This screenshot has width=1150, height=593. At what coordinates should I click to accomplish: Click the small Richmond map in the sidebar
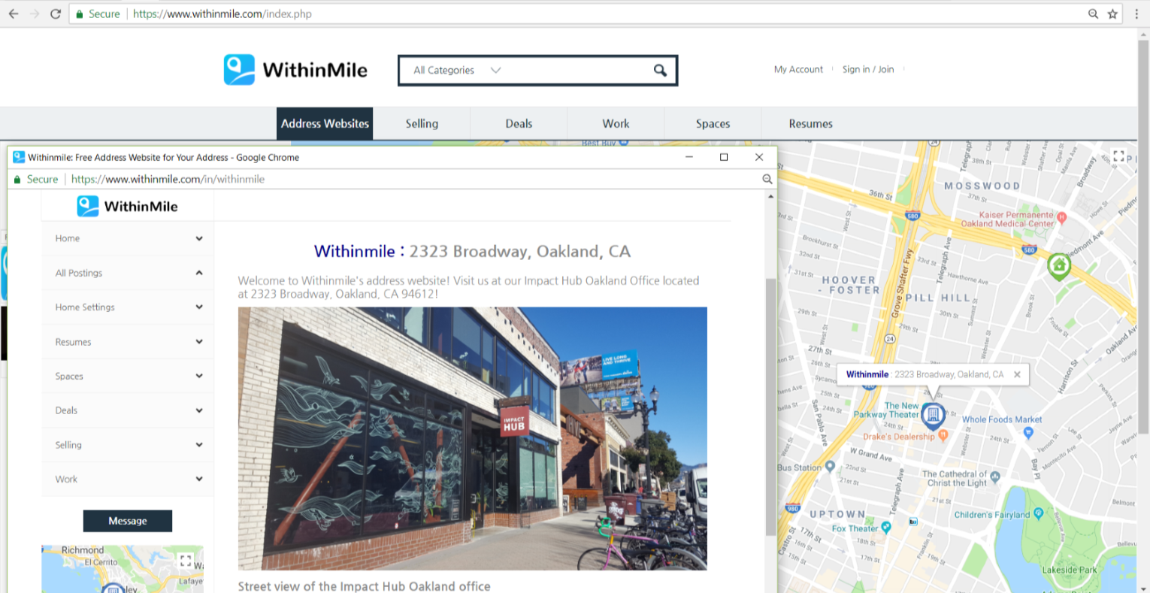pos(123,569)
